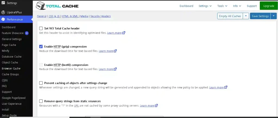Open Install in the sidebar
The image size is (278, 118).
5,110
